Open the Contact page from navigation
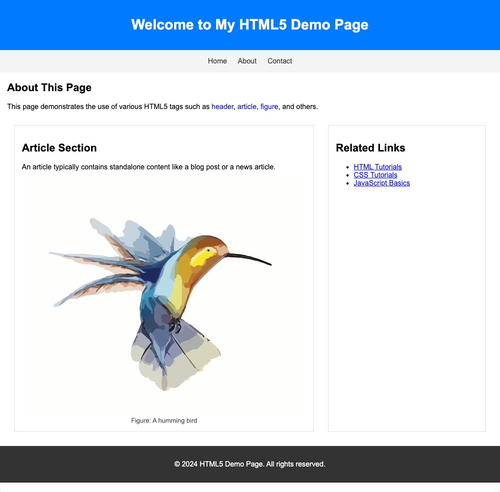 click(x=280, y=61)
